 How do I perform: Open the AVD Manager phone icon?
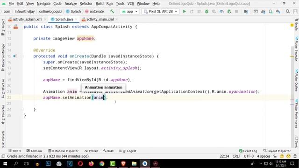pos(271,11)
